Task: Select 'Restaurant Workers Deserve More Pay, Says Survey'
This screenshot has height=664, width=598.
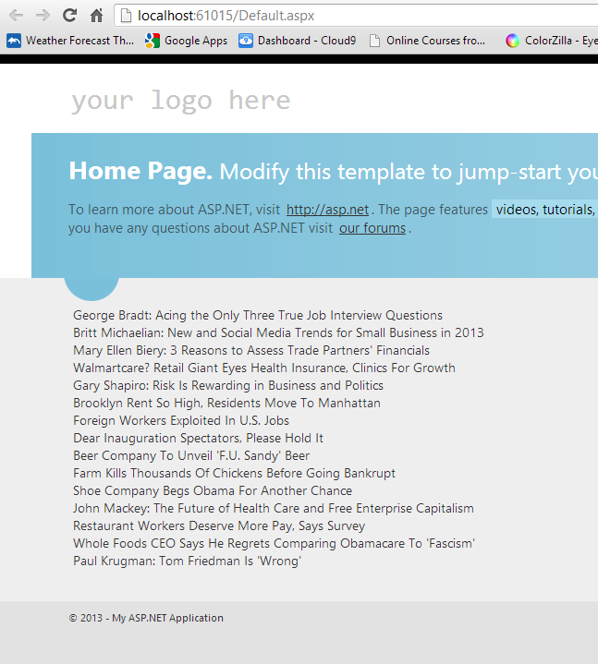Action: (x=219, y=526)
